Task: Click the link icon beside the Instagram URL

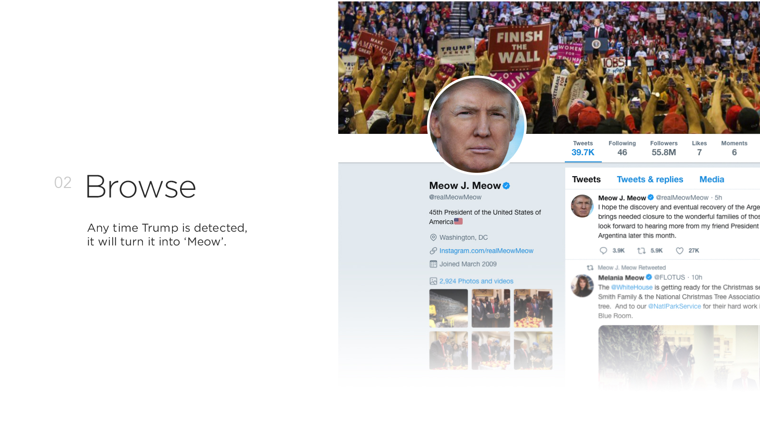Action: pyautogui.click(x=433, y=251)
